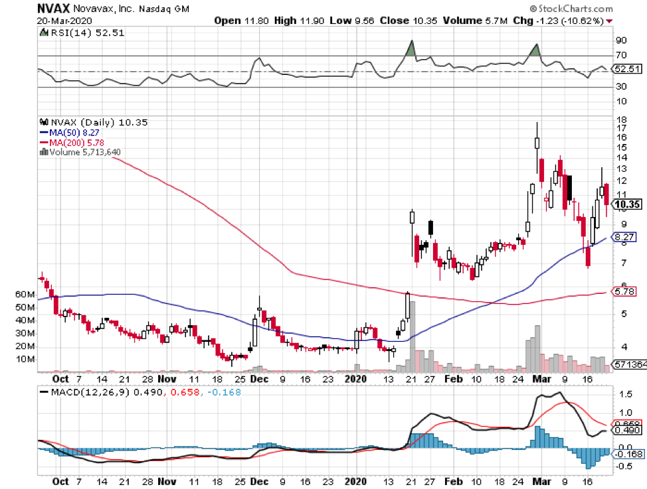647x489 pixels.
Task: Select the red MA(200) legend line marker
Action: (45, 142)
